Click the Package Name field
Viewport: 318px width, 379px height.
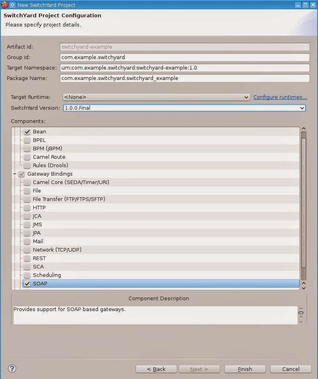coord(185,78)
